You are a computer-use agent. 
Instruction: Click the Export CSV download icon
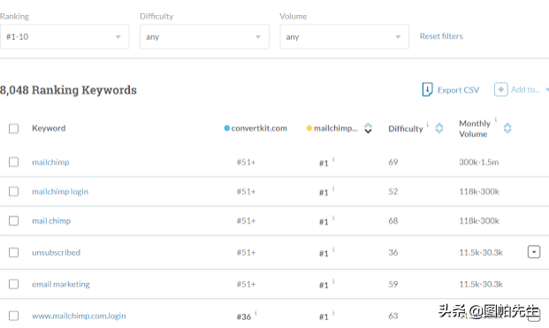[427, 89]
